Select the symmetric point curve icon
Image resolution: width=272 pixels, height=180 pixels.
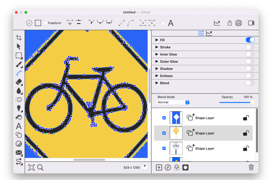point(109,22)
